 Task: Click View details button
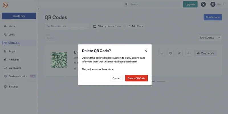pos(205,53)
